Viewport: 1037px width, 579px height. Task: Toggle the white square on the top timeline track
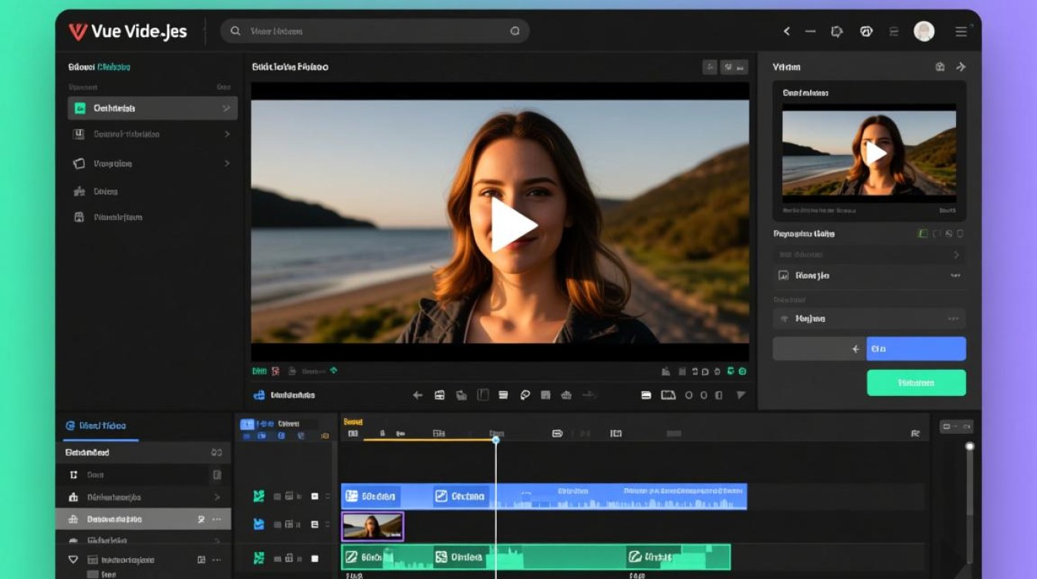click(315, 496)
